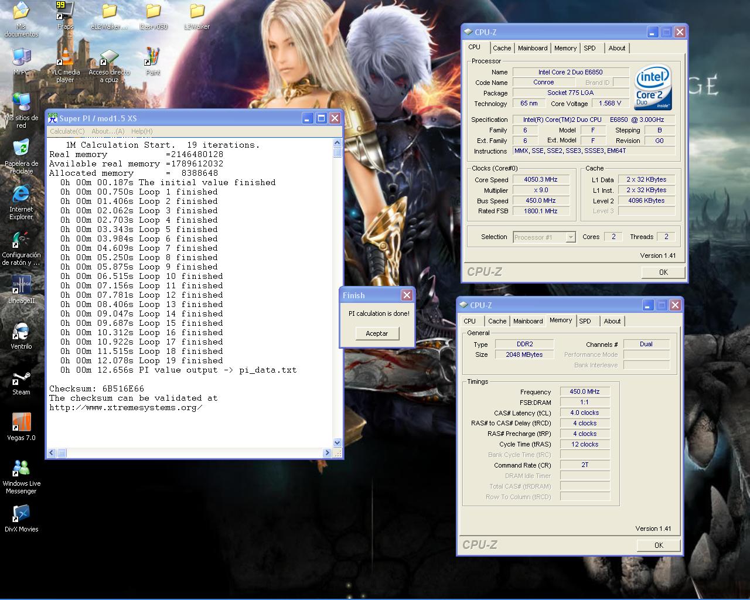The width and height of the screenshot is (750, 600).
Task: Launch the LineageII desktop icon
Action: (21, 287)
